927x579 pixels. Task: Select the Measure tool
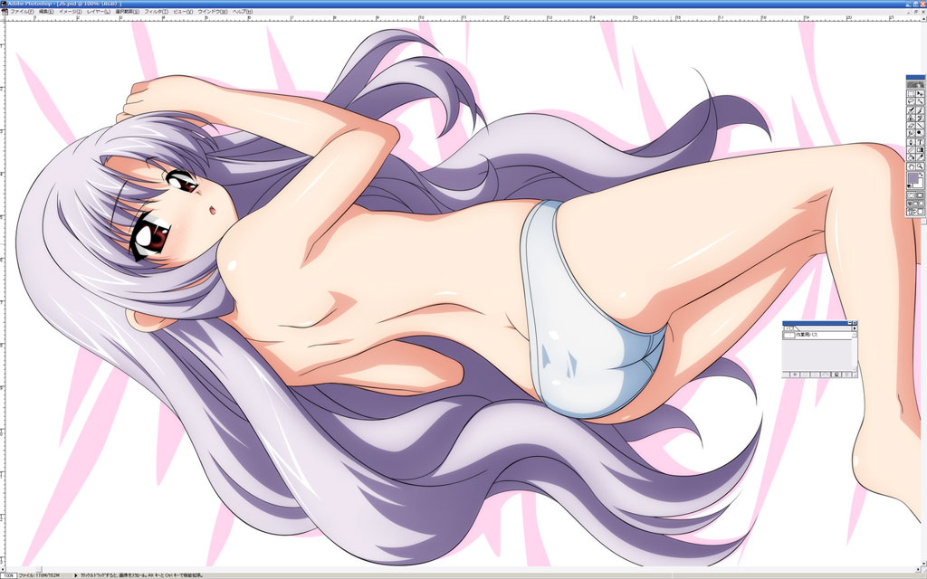pyautogui.click(x=911, y=149)
